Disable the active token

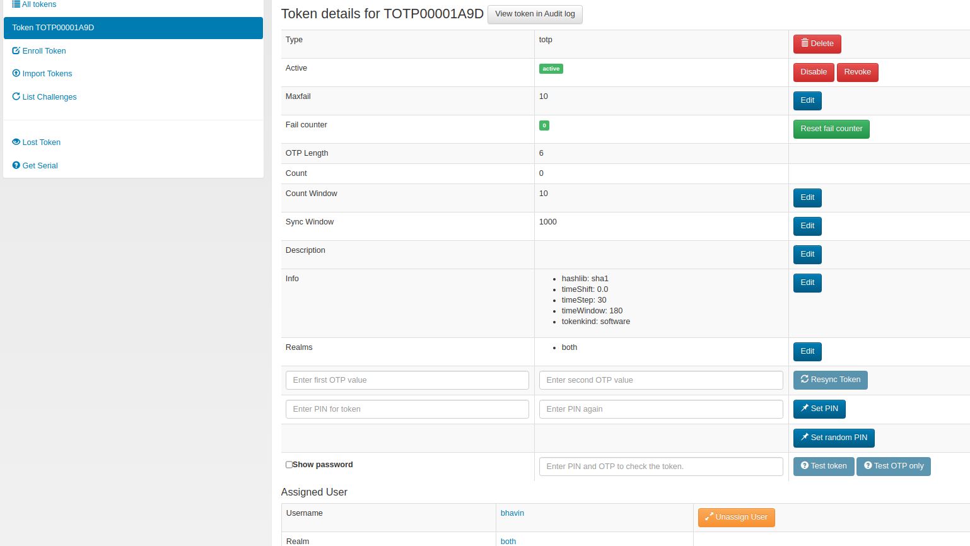pos(813,72)
